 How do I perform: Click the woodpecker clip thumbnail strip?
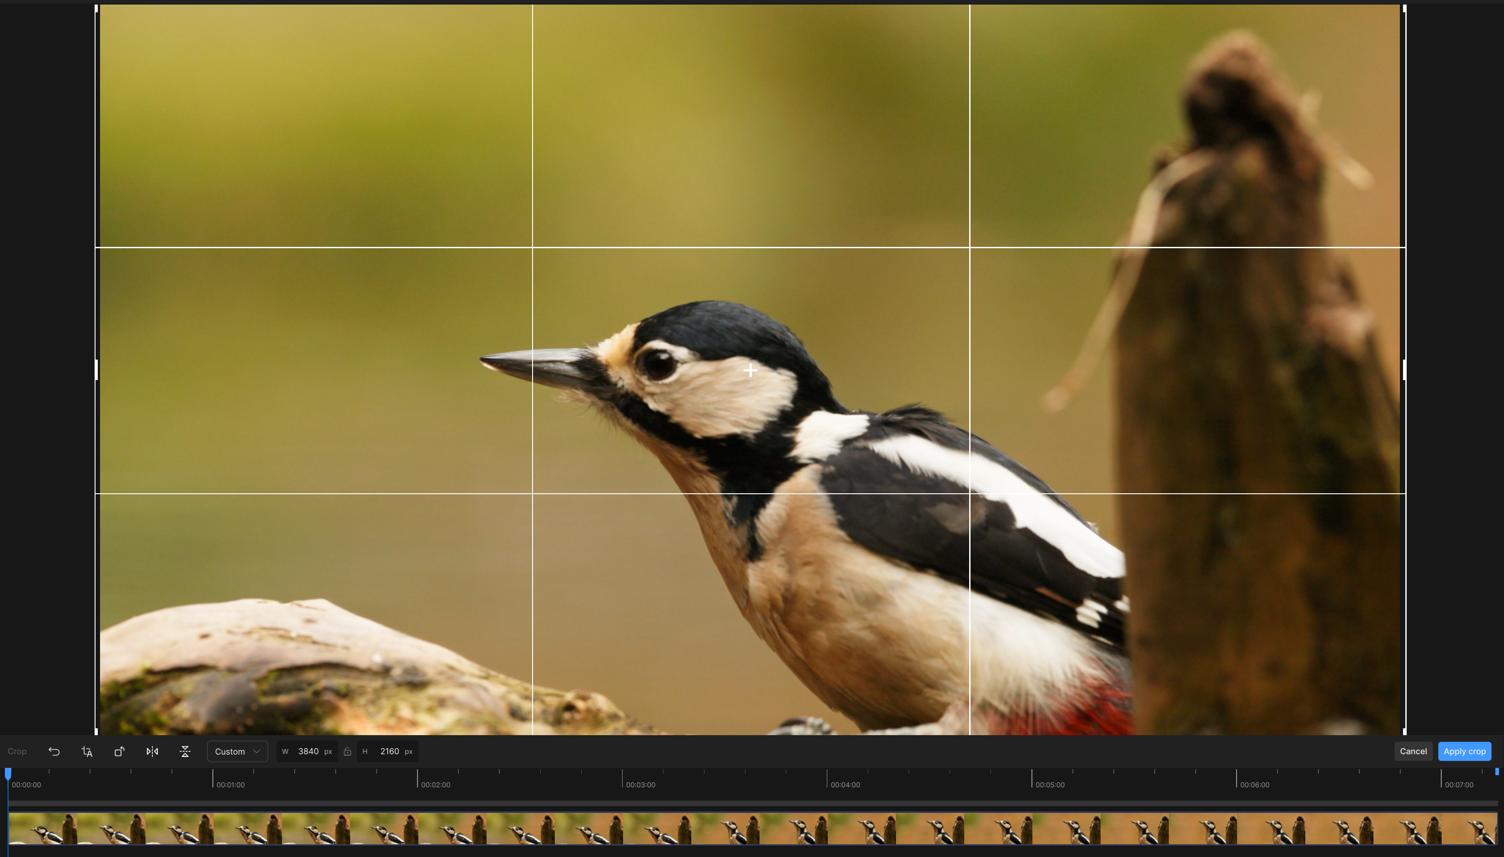752,829
